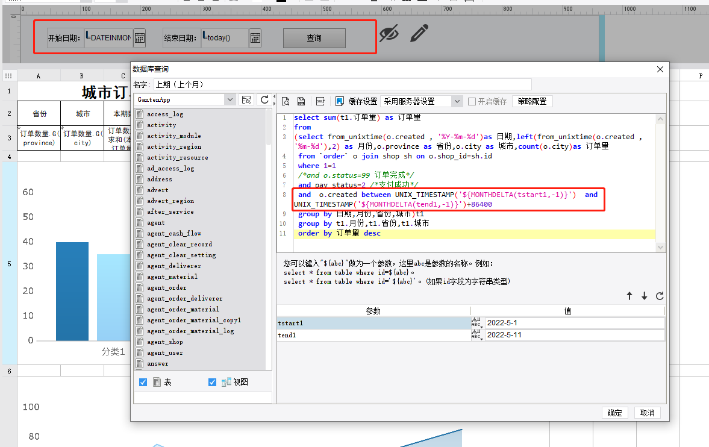Click the table icon next to agent_order_deliverer
This screenshot has width=709, height=447.
coord(140,299)
